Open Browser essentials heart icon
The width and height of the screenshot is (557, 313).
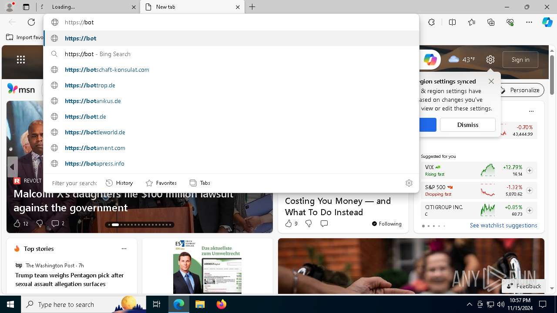[x=510, y=22]
